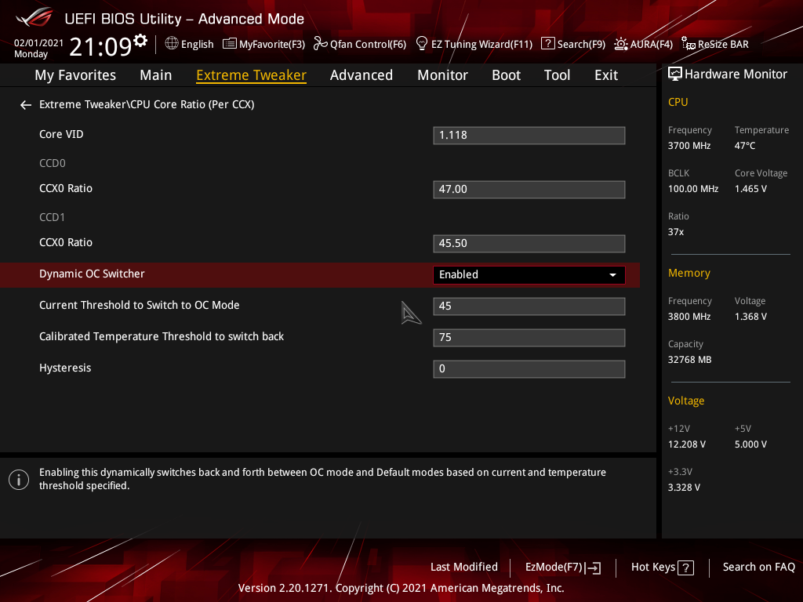
Task: Toggle ReSize BAR option
Action: [x=715, y=44]
